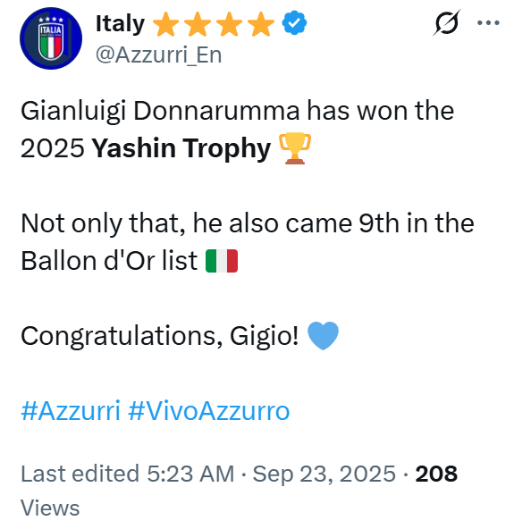Click the Sep 23, 2025 timestamp
Image resolution: width=514 pixels, height=529 pixels.
(324, 474)
